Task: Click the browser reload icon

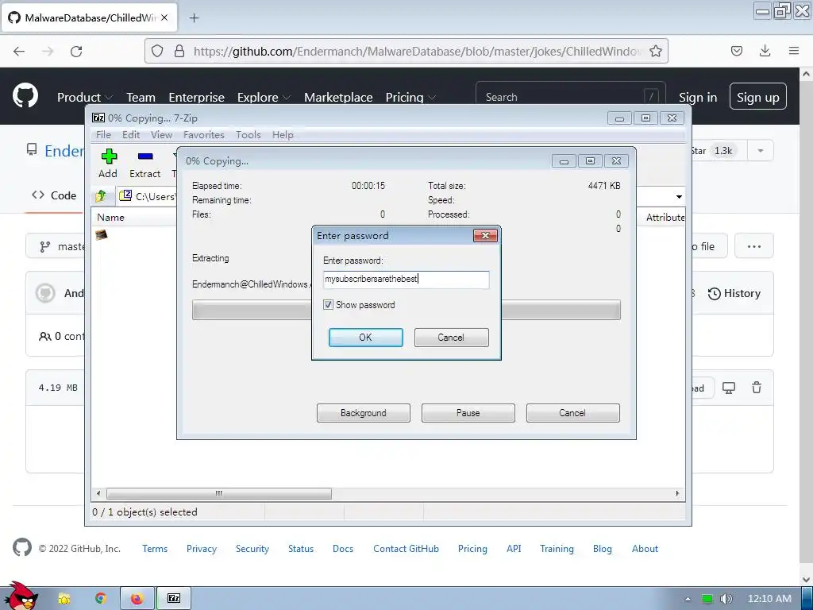Action: 76,52
